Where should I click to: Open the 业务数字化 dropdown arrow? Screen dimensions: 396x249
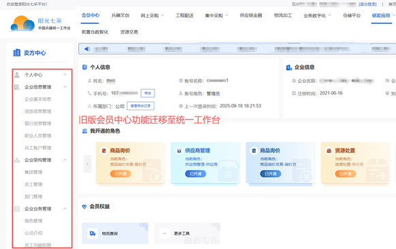[x=329, y=15]
